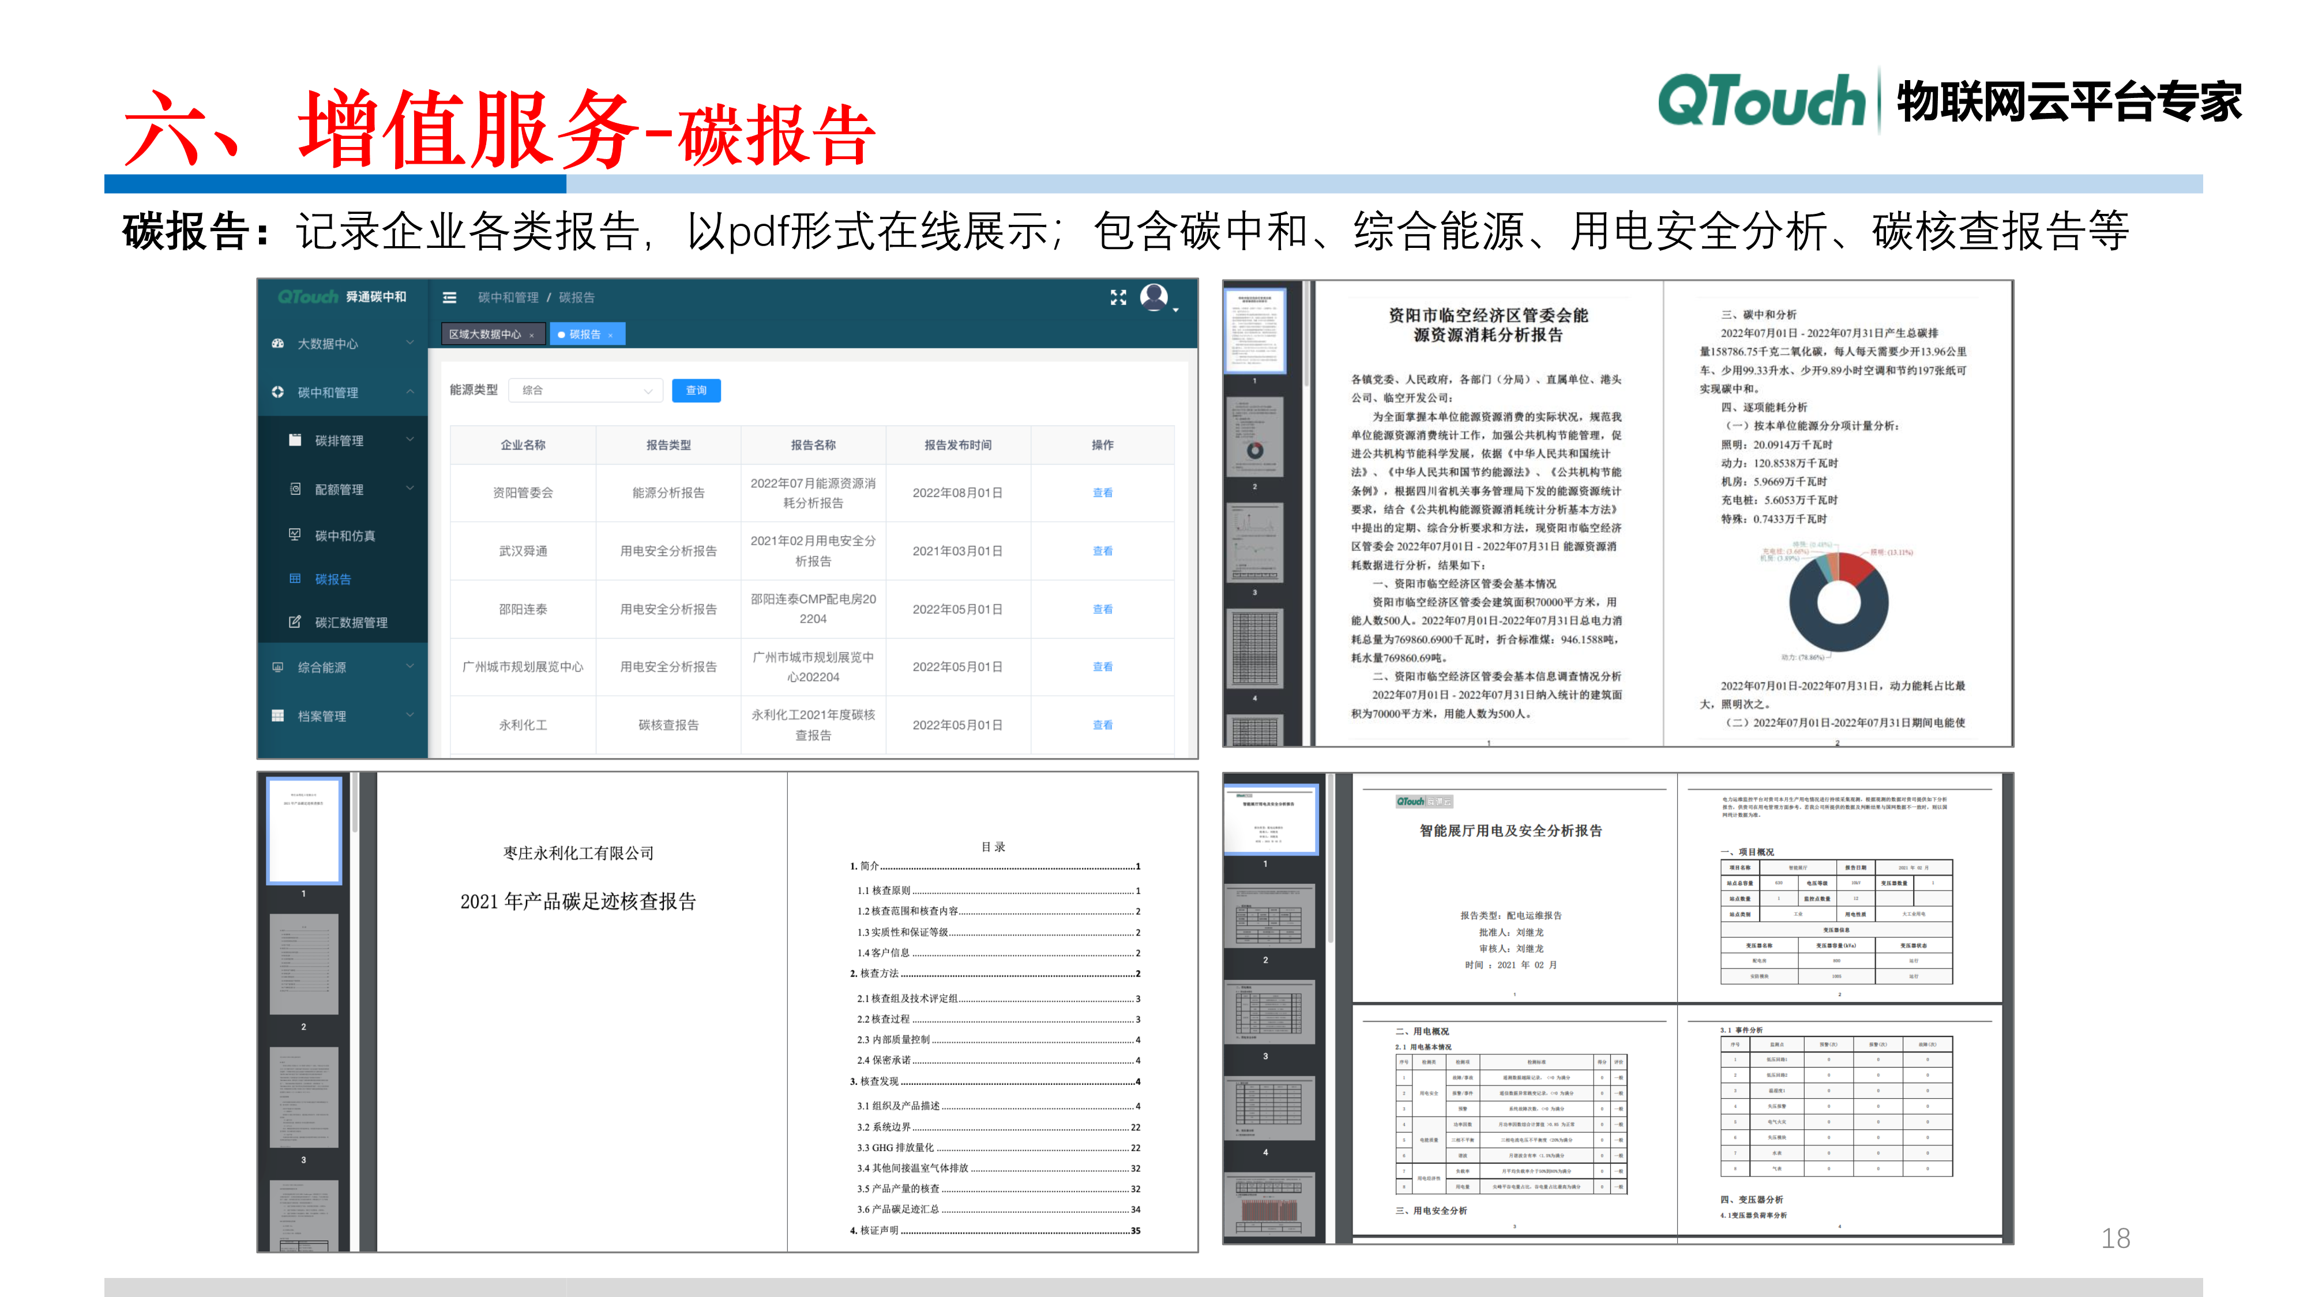2307x1297 pixels.
Task: Open 综合能源 via its panel icon
Action: tap(277, 668)
